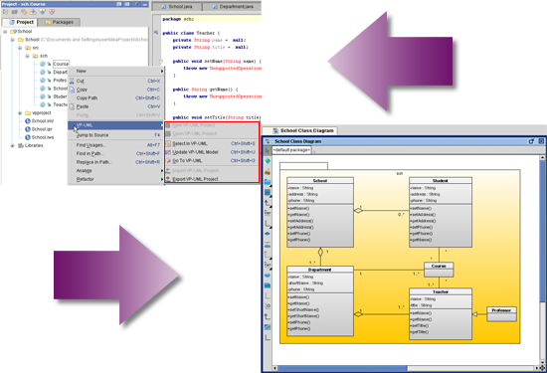Select the Teacher class box in diagram
The image size is (547, 373).
coord(441,313)
